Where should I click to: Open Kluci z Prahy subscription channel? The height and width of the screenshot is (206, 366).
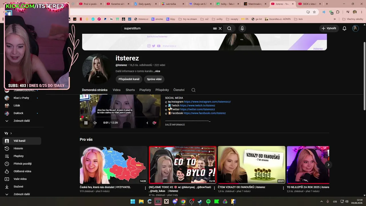[x=21, y=98]
